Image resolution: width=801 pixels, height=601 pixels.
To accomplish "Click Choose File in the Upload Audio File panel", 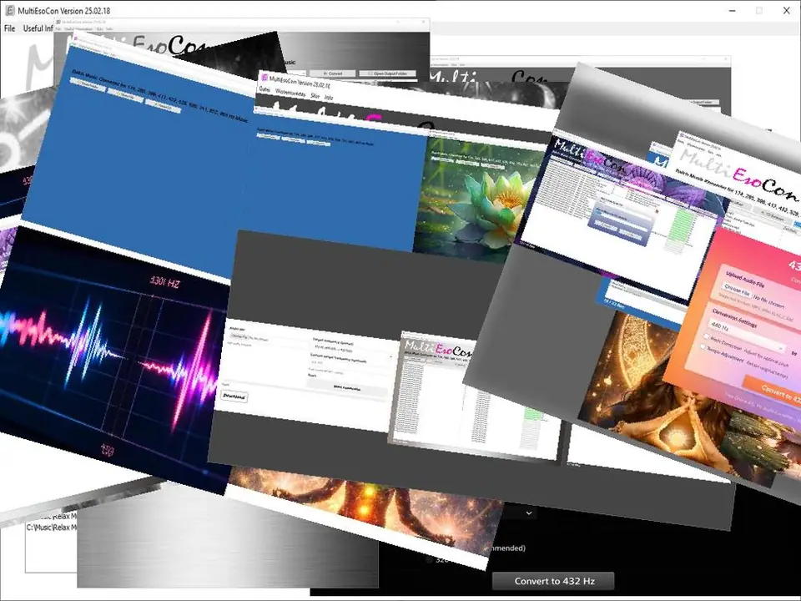I will [x=736, y=290].
